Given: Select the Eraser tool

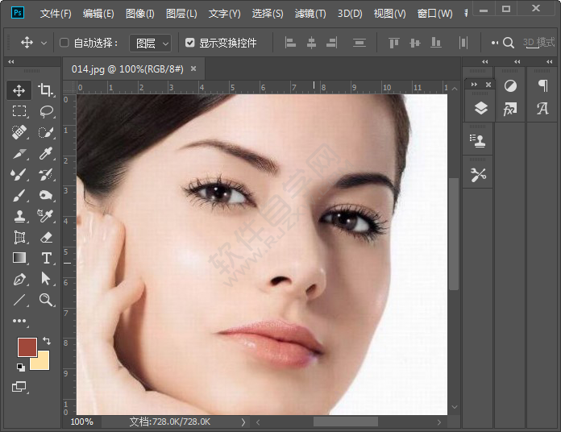Looking at the screenshot, I should (46, 237).
